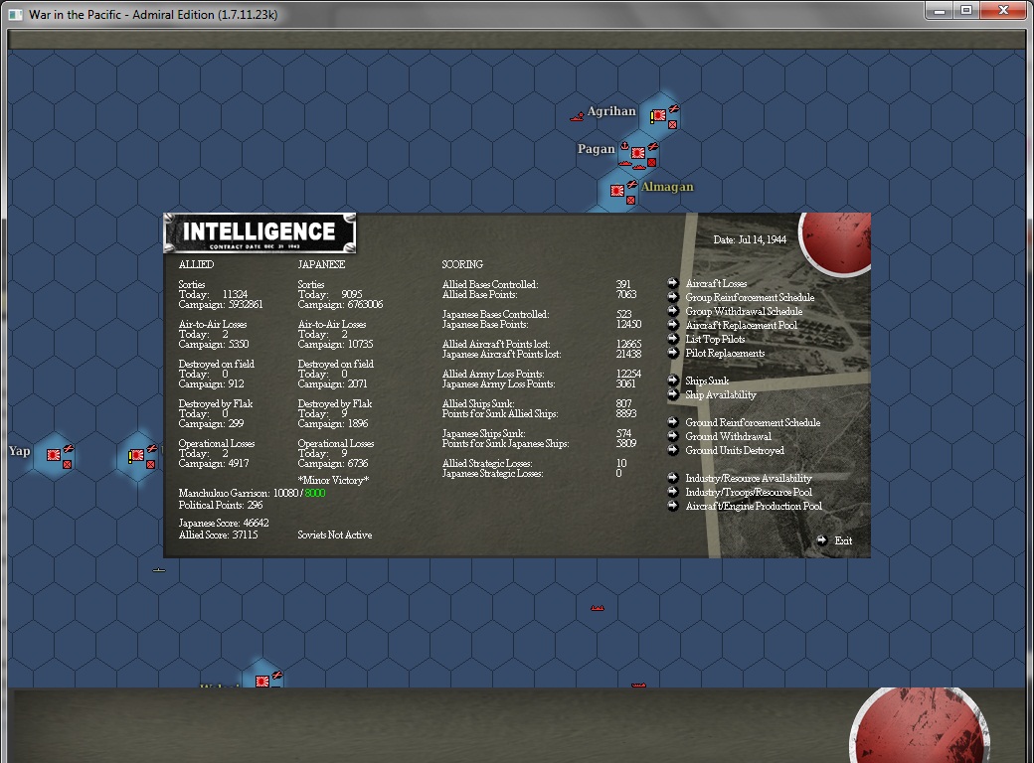
Task: Open the Aircraft Losses report
Action: 716,283
